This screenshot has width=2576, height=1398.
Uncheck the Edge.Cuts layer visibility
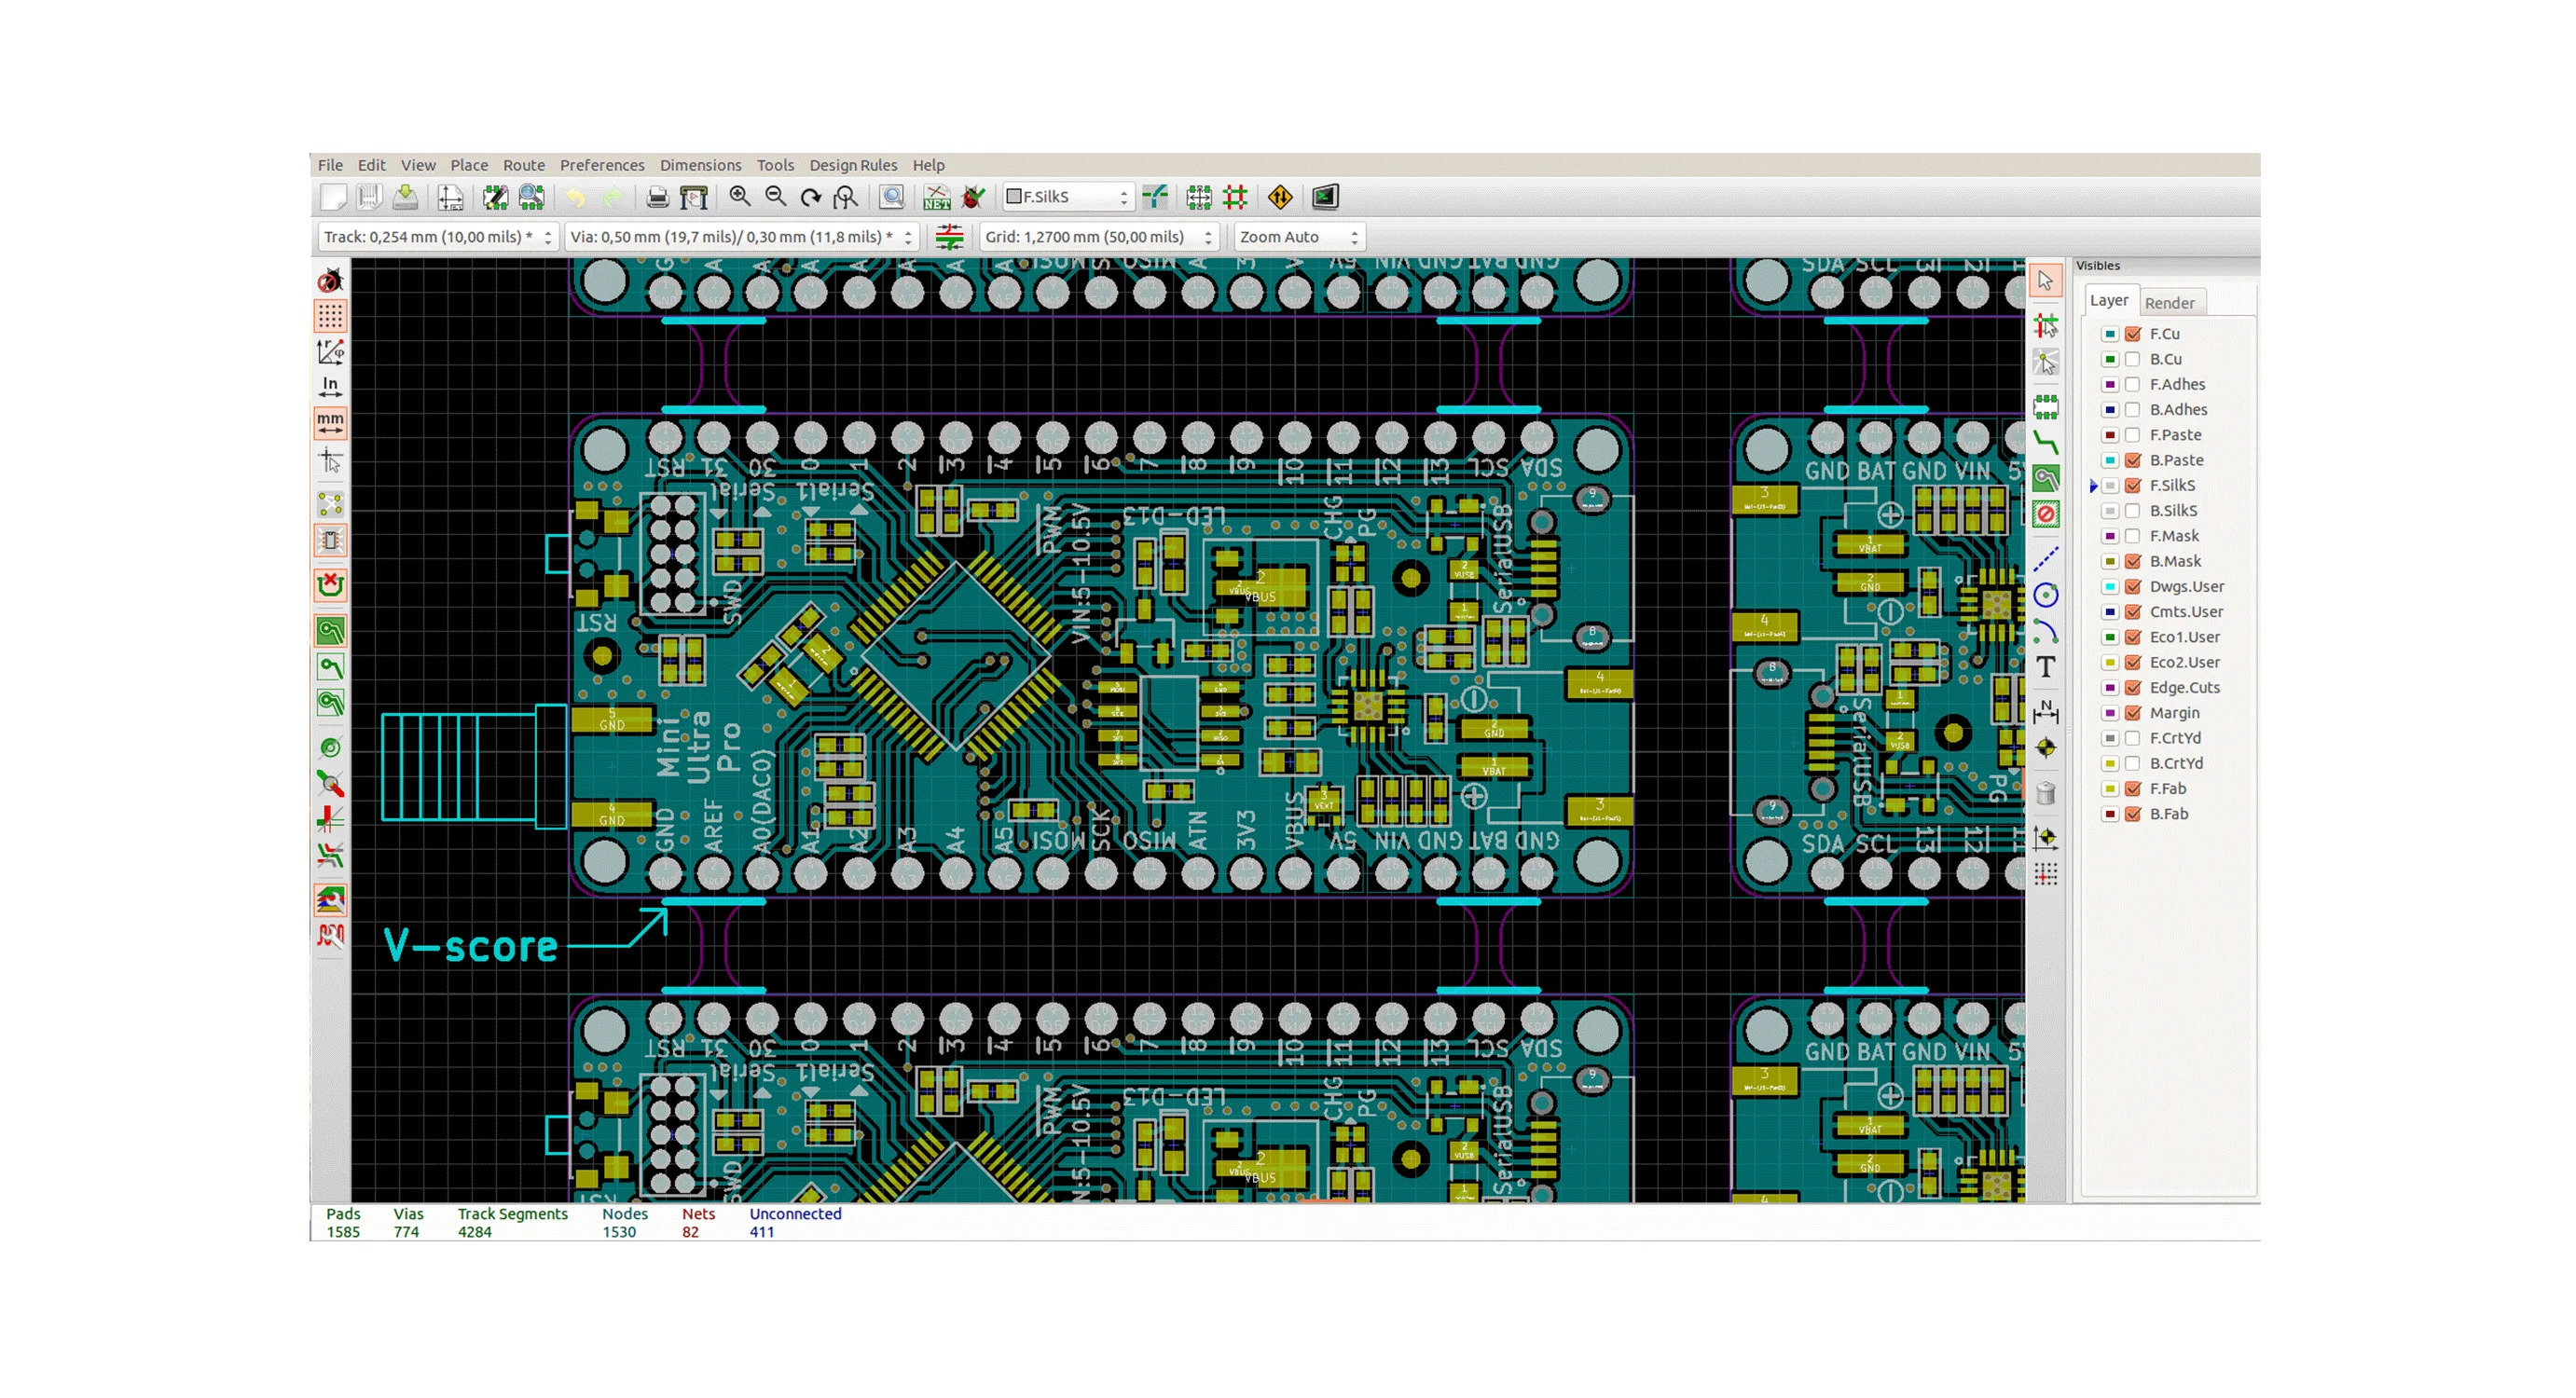coord(2132,688)
